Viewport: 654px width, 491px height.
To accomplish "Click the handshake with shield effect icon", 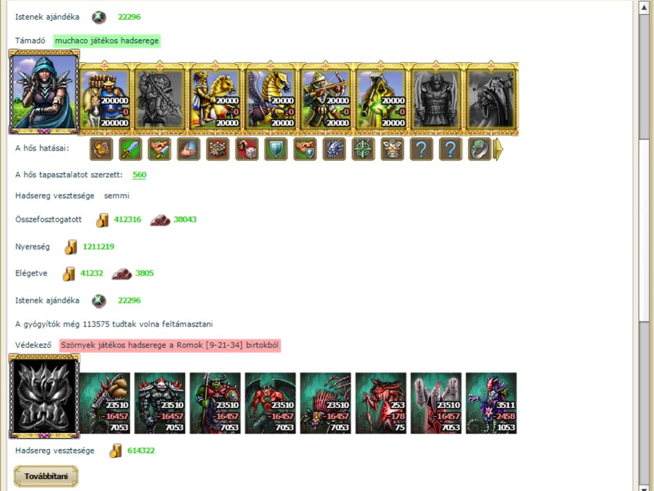I will tap(305, 149).
